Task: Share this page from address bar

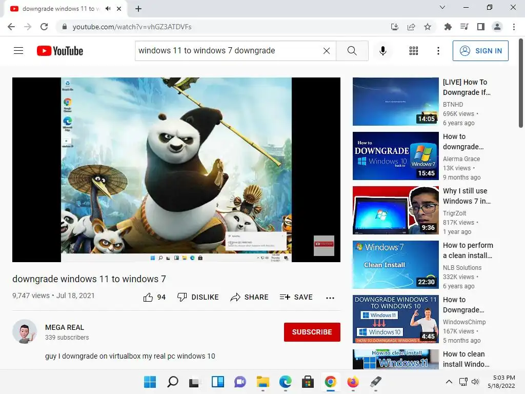Action: pyautogui.click(x=411, y=27)
